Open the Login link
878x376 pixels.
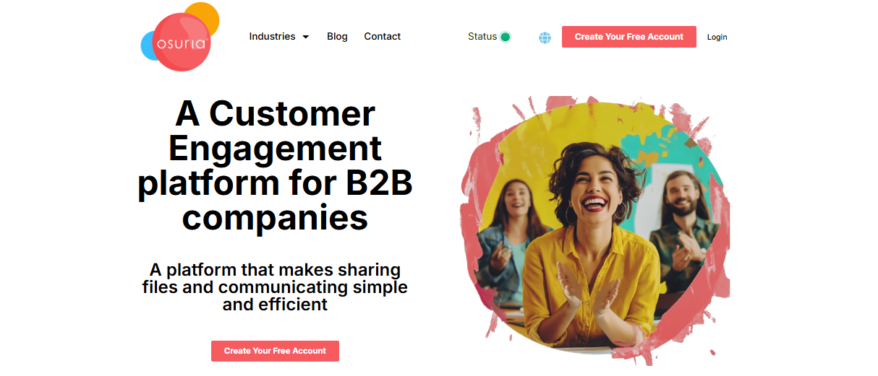point(717,37)
